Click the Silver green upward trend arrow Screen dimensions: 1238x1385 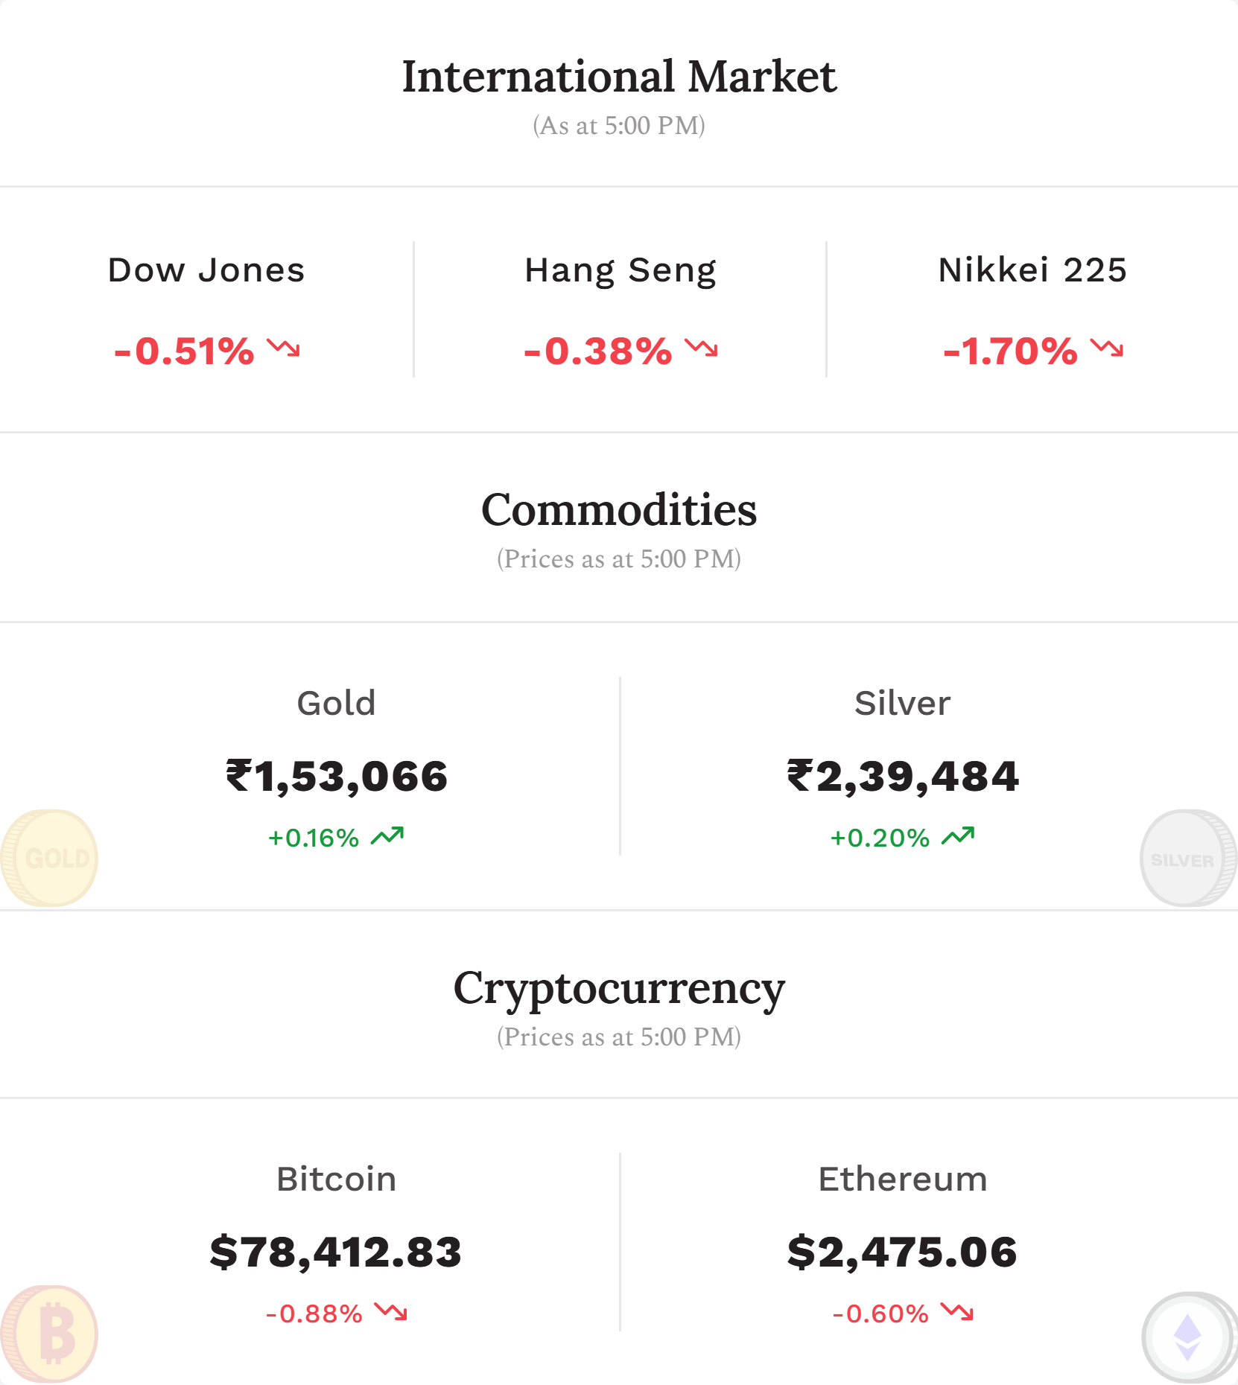tap(958, 836)
